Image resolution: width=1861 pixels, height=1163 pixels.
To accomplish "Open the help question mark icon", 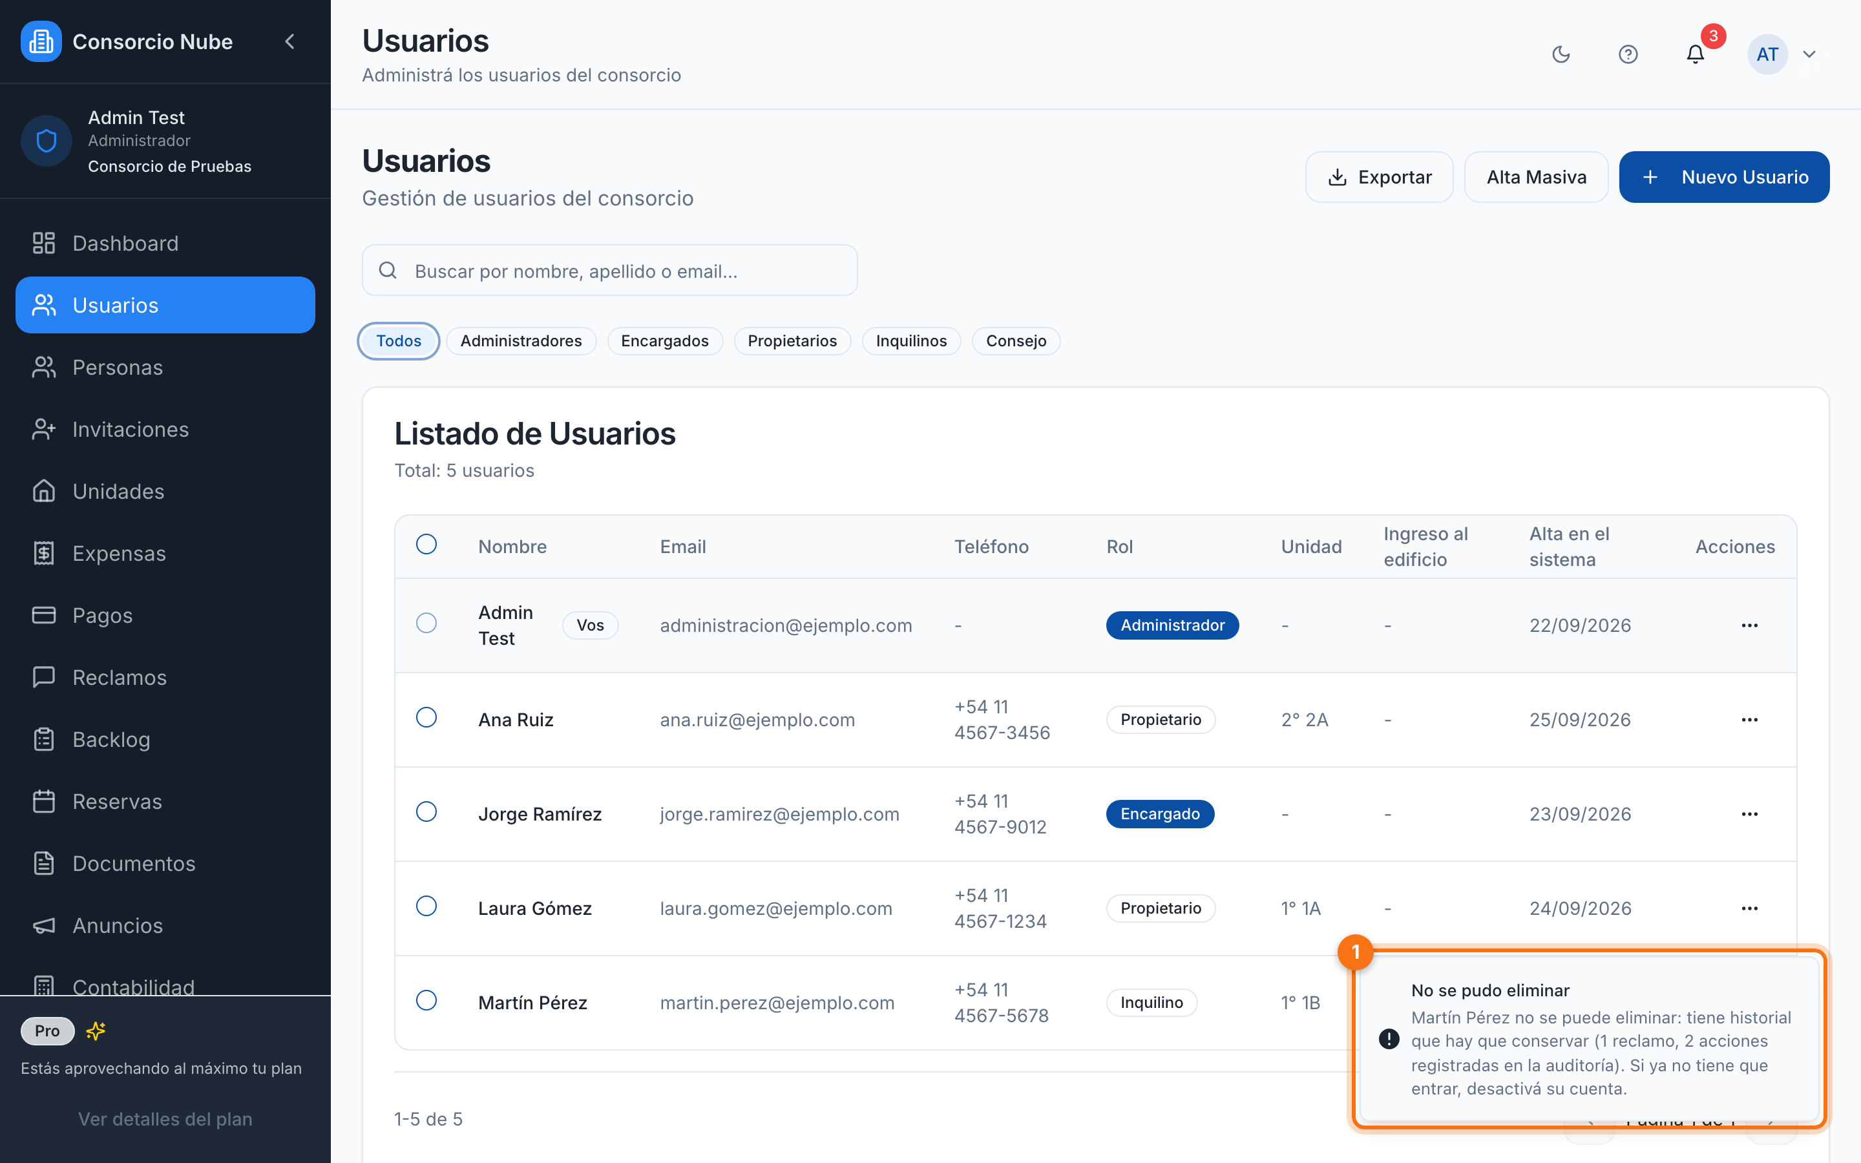I will point(1627,55).
